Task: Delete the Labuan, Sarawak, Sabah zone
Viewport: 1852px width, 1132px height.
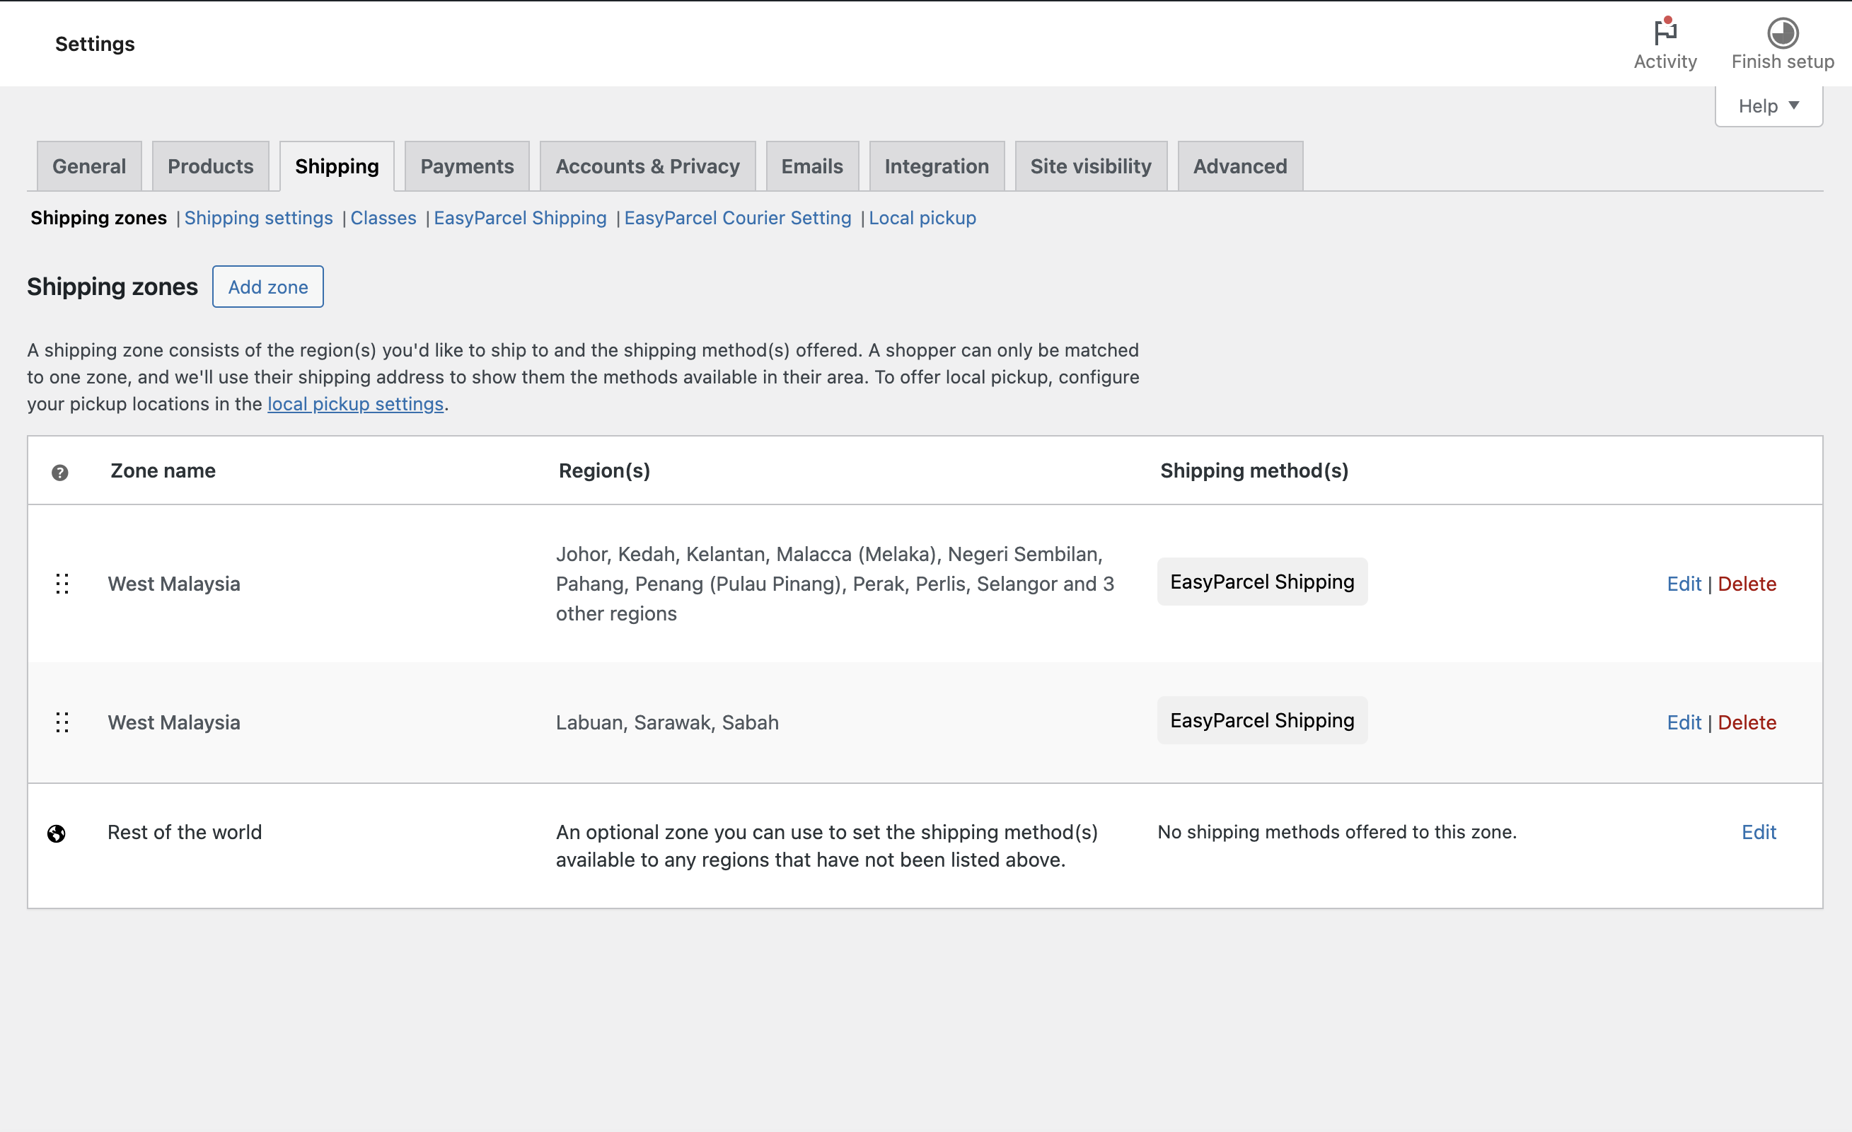Action: [1747, 722]
